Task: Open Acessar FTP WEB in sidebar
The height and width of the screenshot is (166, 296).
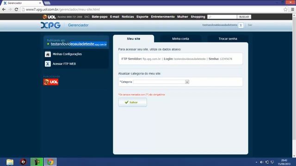Action: point(64,64)
